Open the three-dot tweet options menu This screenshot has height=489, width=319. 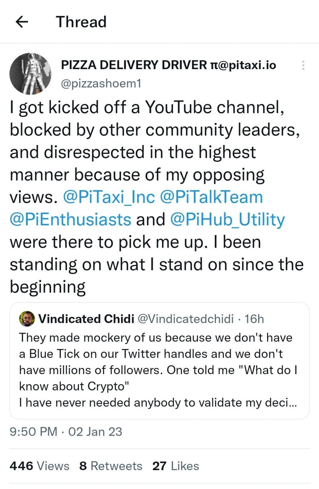pos(303,65)
